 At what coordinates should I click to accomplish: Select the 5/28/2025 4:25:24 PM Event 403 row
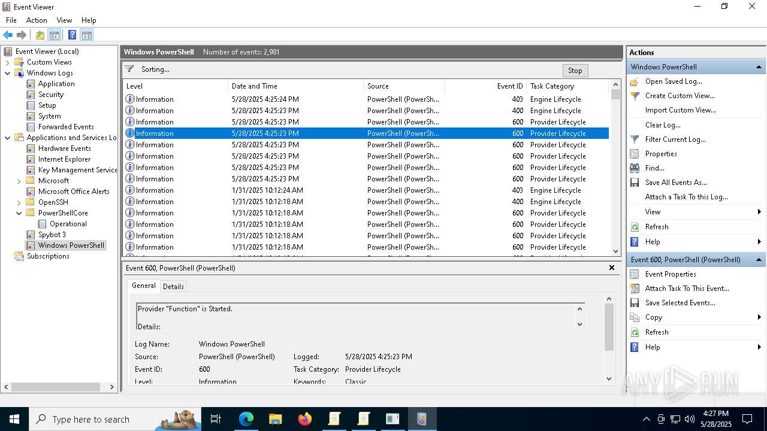[366, 99]
